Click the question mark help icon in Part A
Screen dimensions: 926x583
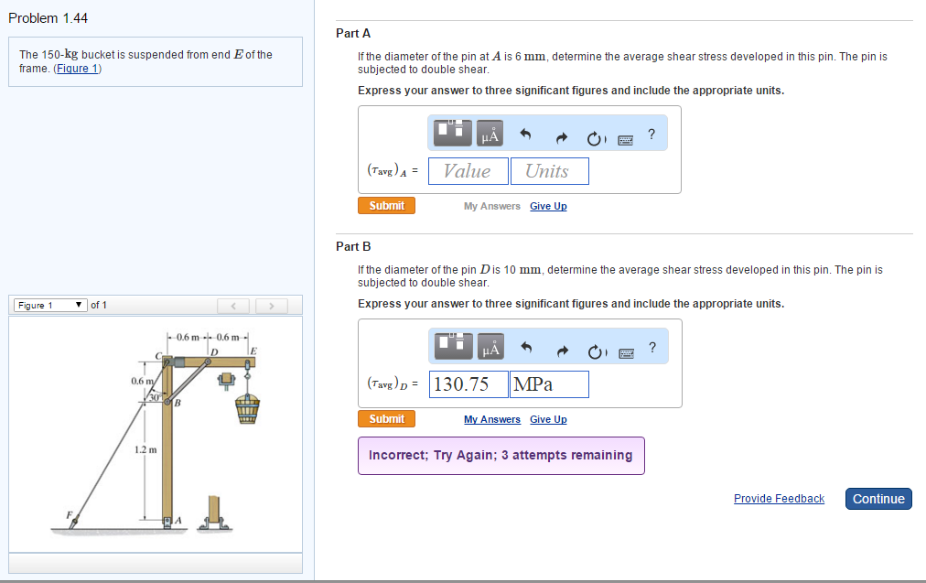pos(651,132)
